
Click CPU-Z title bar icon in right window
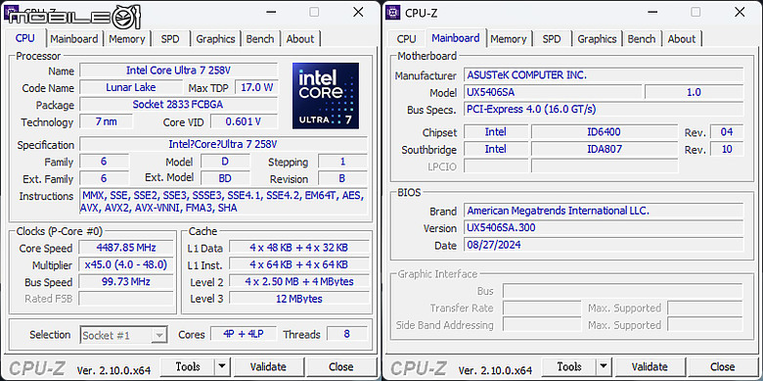[392, 12]
